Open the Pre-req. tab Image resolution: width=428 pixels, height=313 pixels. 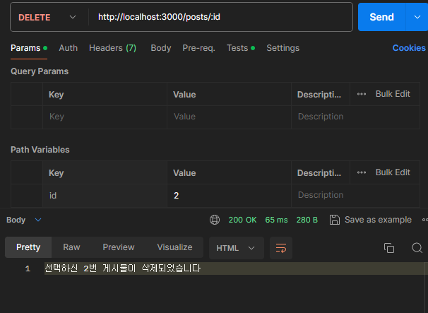point(198,48)
